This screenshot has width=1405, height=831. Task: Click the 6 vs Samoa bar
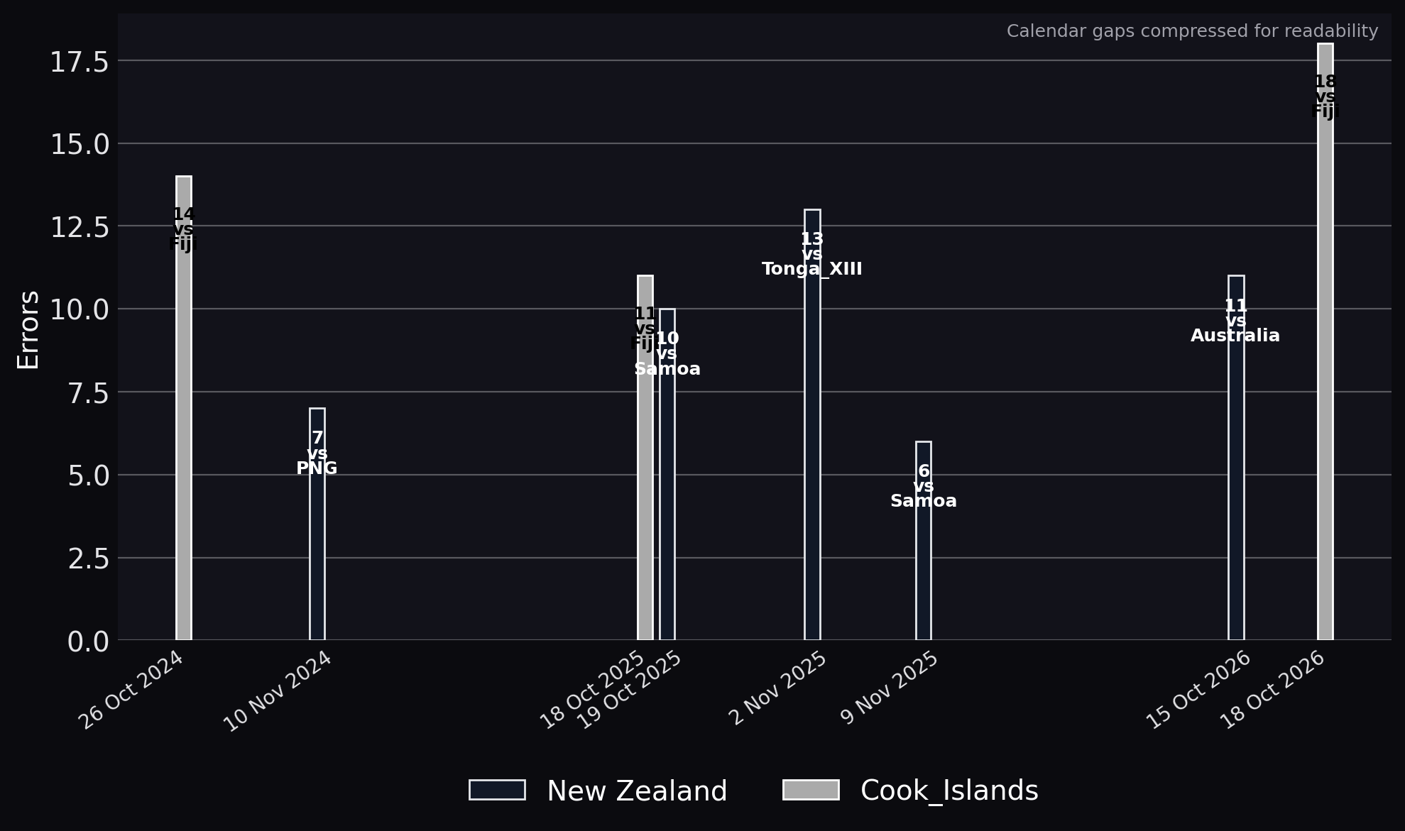point(924,541)
